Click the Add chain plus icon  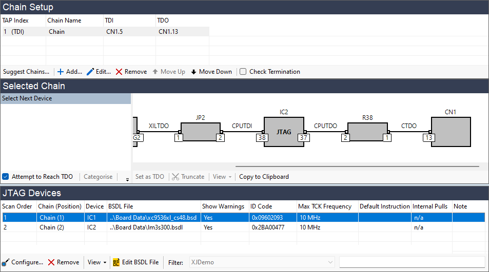coord(61,72)
